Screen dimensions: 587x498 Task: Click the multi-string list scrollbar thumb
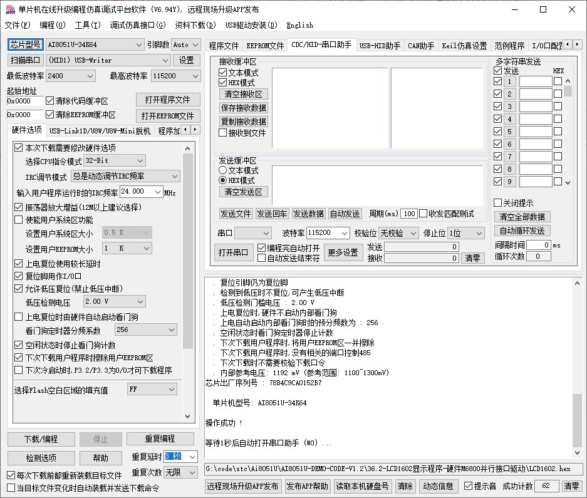568,91
